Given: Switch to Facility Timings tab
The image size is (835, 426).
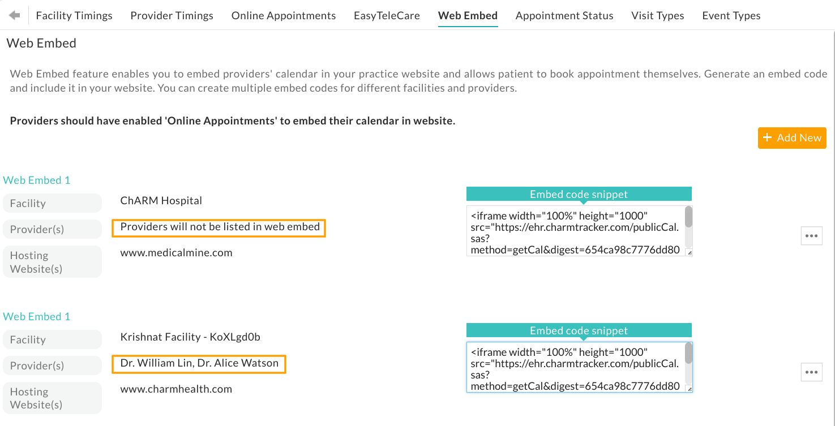Looking at the screenshot, I should point(74,16).
